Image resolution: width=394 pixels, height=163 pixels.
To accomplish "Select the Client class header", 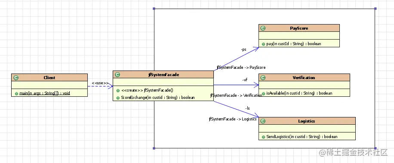I will coord(49,77).
